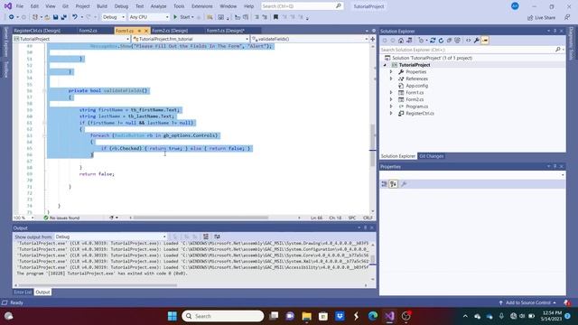This screenshot has width=578, height=325.
Task: Expand Form1.cs node in Solution Explorer
Action: click(x=391, y=92)
